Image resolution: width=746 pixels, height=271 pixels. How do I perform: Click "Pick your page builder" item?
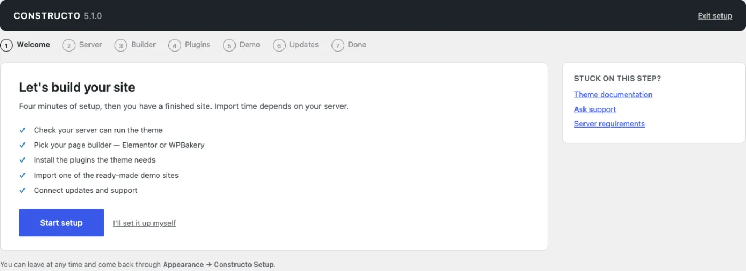pyautogui.click(x=119, y=145)
